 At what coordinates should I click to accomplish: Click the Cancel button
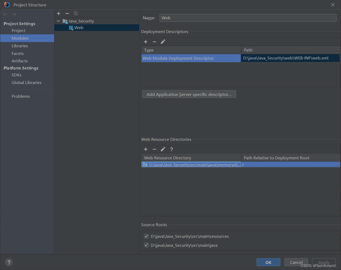point(296,262)
